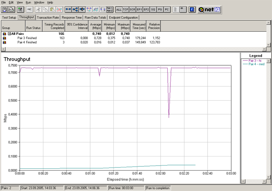Click Pair 4 relative precision 123,783
The width and height of the screenshot is (272, 191).
point(155,42)
